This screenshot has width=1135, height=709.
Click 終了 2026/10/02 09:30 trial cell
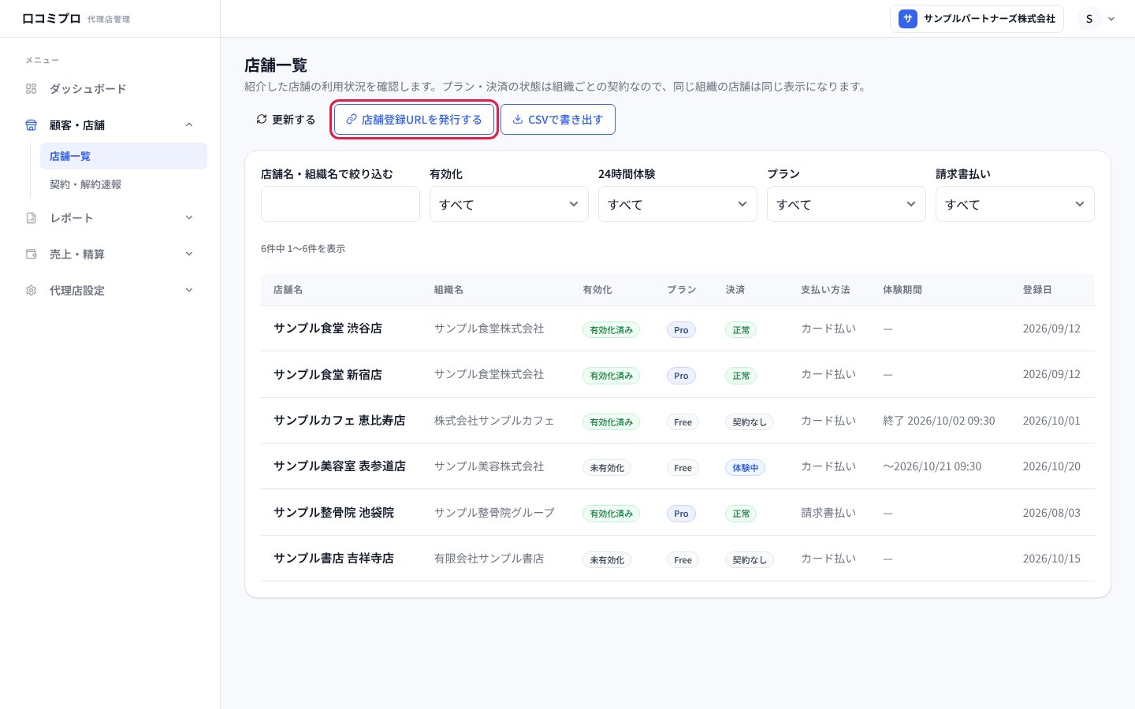(x=939, y=421)
